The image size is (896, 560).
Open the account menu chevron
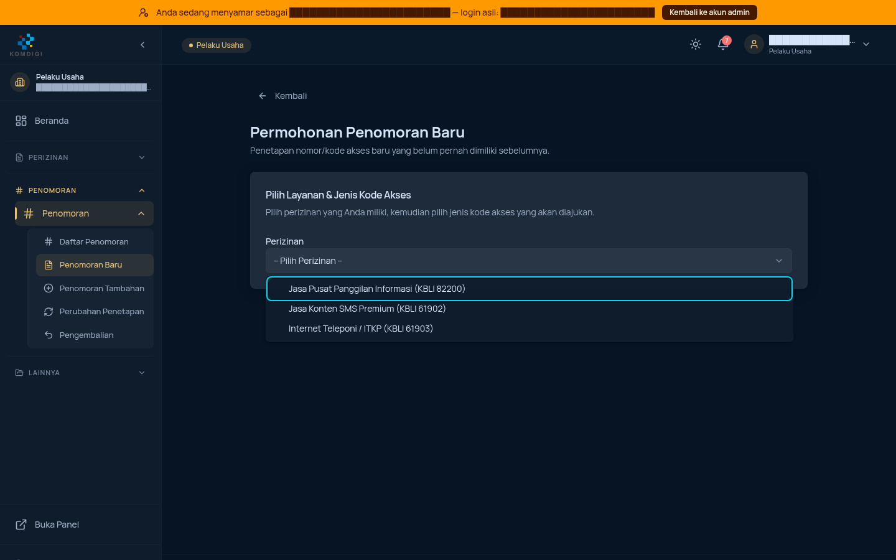(x=866, y=44)
